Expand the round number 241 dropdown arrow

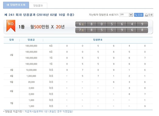click(x=131, y=15)
